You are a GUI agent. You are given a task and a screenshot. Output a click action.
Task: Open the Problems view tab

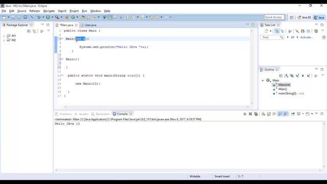point(63,114)
